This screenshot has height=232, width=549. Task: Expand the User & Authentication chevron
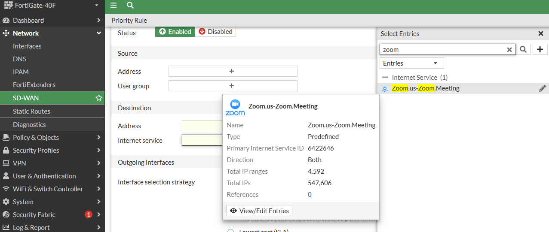coord(98,176)
